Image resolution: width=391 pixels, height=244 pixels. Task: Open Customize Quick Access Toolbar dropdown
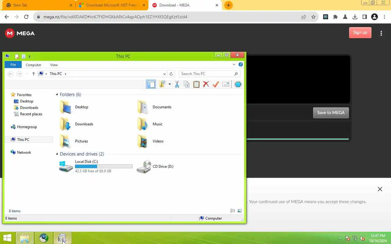(29, 56)
